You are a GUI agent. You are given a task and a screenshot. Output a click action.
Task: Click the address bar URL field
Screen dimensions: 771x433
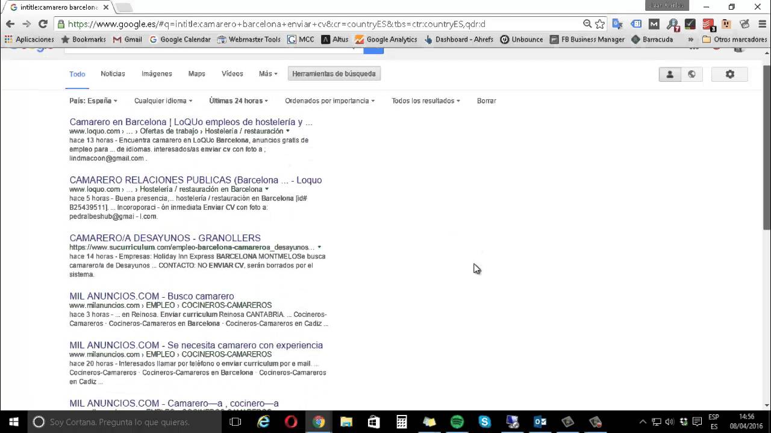tap(319, 24)
